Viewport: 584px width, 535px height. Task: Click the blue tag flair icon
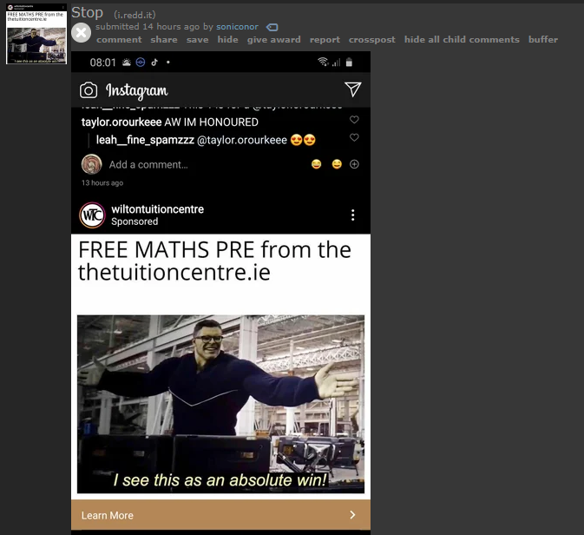click(272, 27)
